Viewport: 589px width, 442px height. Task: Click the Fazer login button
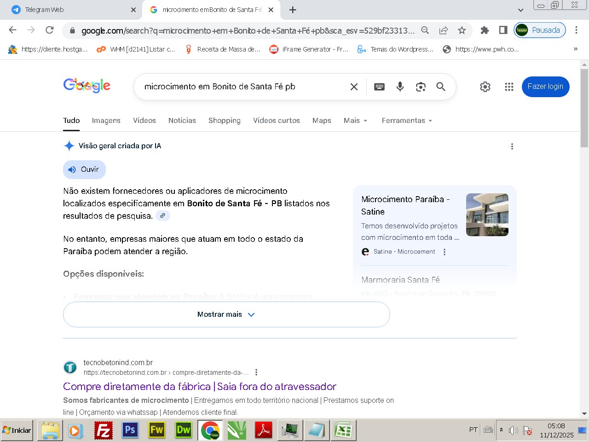545,87
